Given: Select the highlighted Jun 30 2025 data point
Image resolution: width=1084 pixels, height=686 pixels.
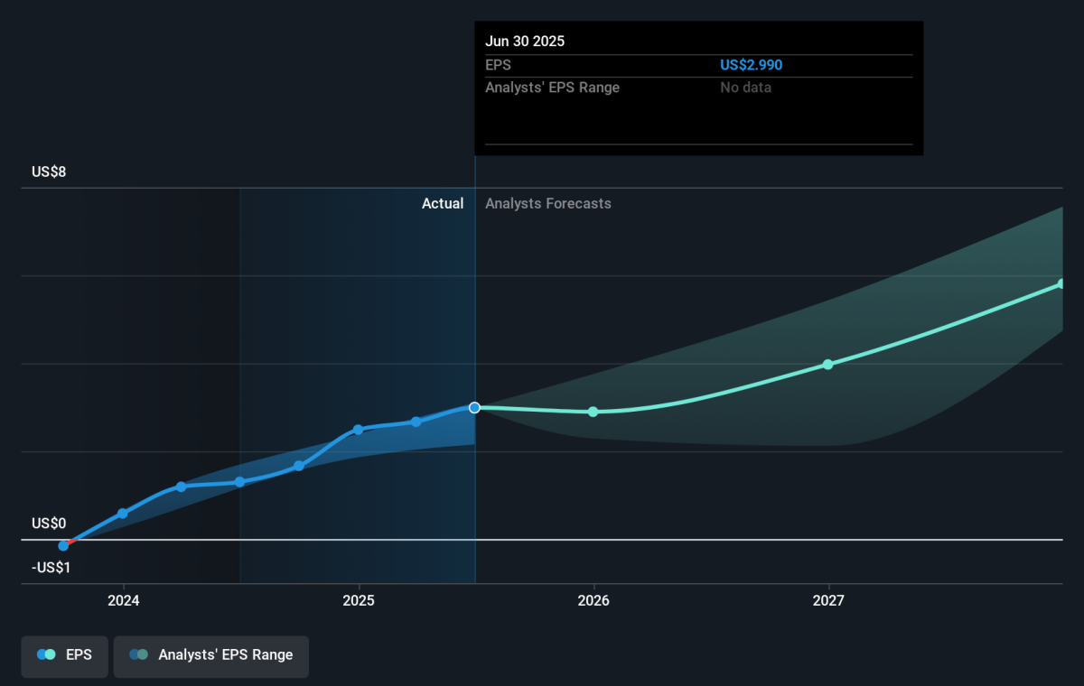Looking at the screenshot, I should [x=474, y=407].
